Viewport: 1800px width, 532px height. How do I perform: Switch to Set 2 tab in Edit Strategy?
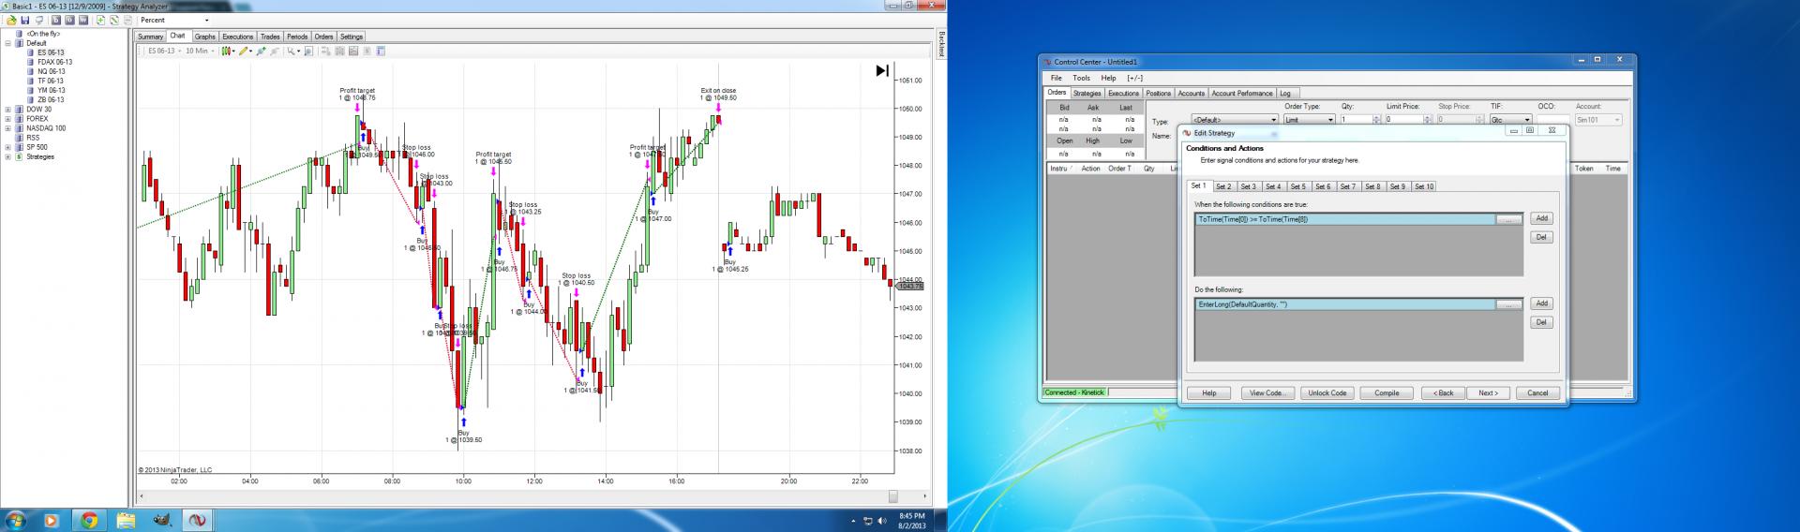(1223, 186)
